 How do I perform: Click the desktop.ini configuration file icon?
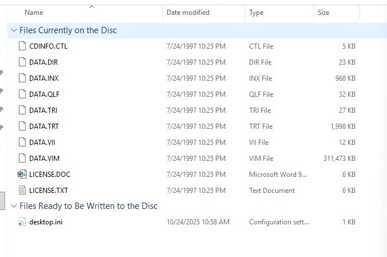point(22,222)
